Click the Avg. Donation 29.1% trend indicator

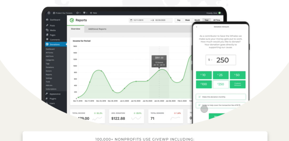pyautogui.click(x=137, y=113)
